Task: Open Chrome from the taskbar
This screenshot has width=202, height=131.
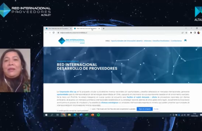Action: [x=64, y=115]
